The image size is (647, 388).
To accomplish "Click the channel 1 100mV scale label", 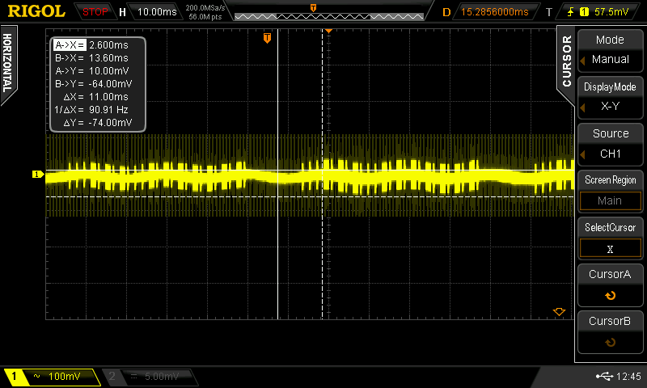I will pyautogui.click(x=65, y=376).
